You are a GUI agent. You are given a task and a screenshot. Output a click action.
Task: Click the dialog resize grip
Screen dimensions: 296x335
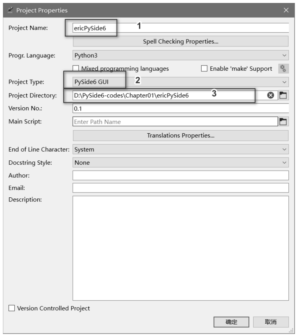291,331
